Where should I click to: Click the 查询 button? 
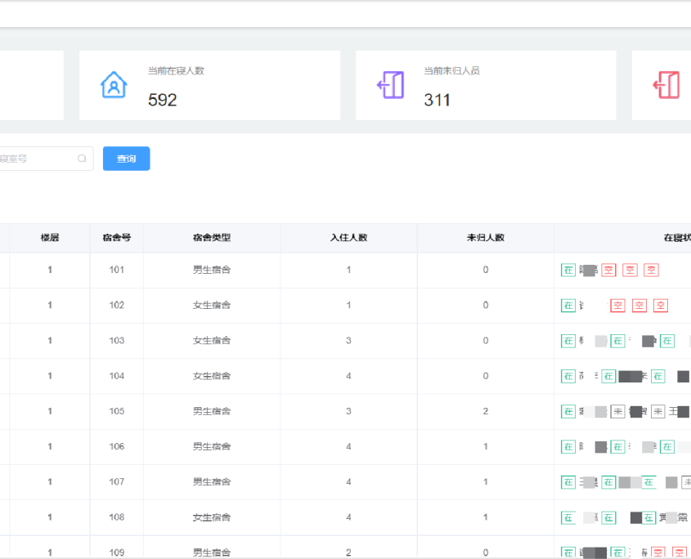click(127, 159)
